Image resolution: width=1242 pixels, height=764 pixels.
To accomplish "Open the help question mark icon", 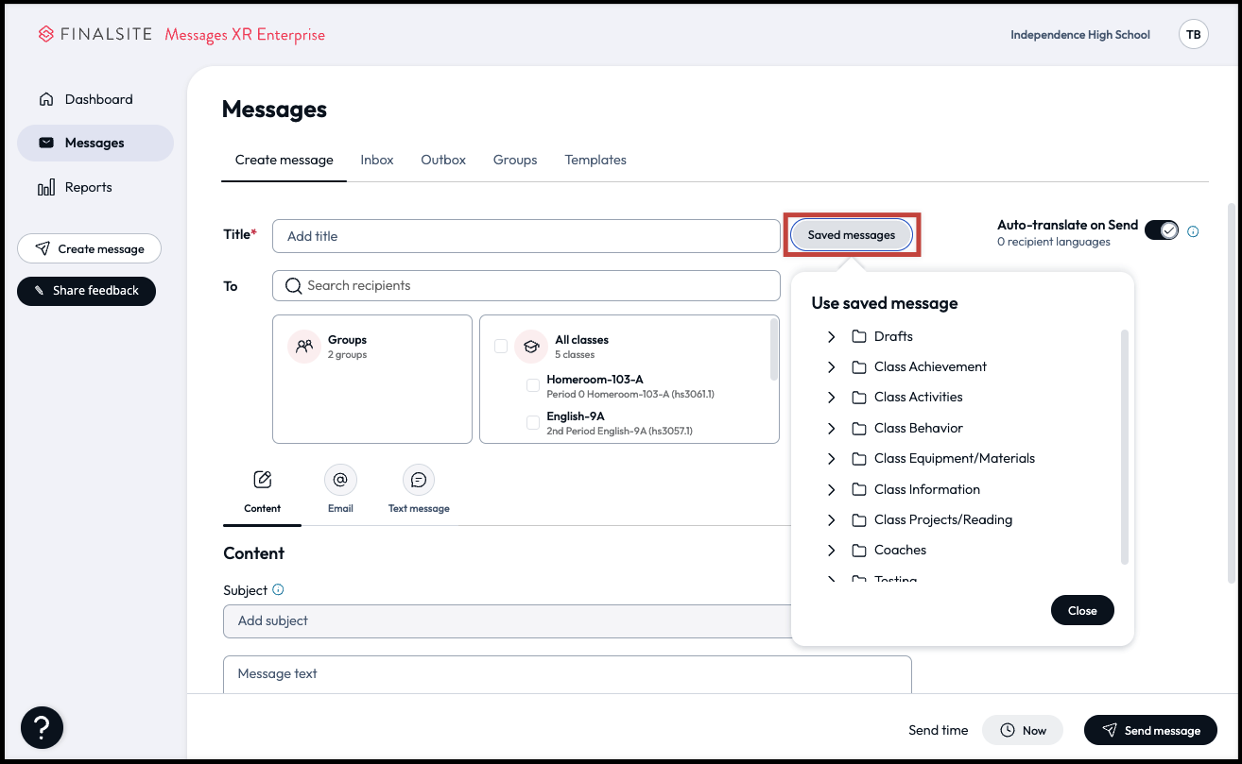I will click(x=42, y=727).
